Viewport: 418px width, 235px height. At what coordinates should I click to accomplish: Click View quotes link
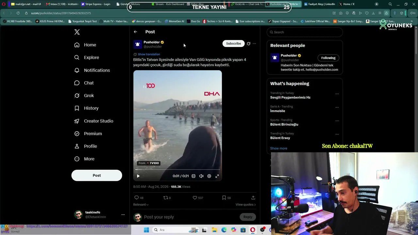246,205
